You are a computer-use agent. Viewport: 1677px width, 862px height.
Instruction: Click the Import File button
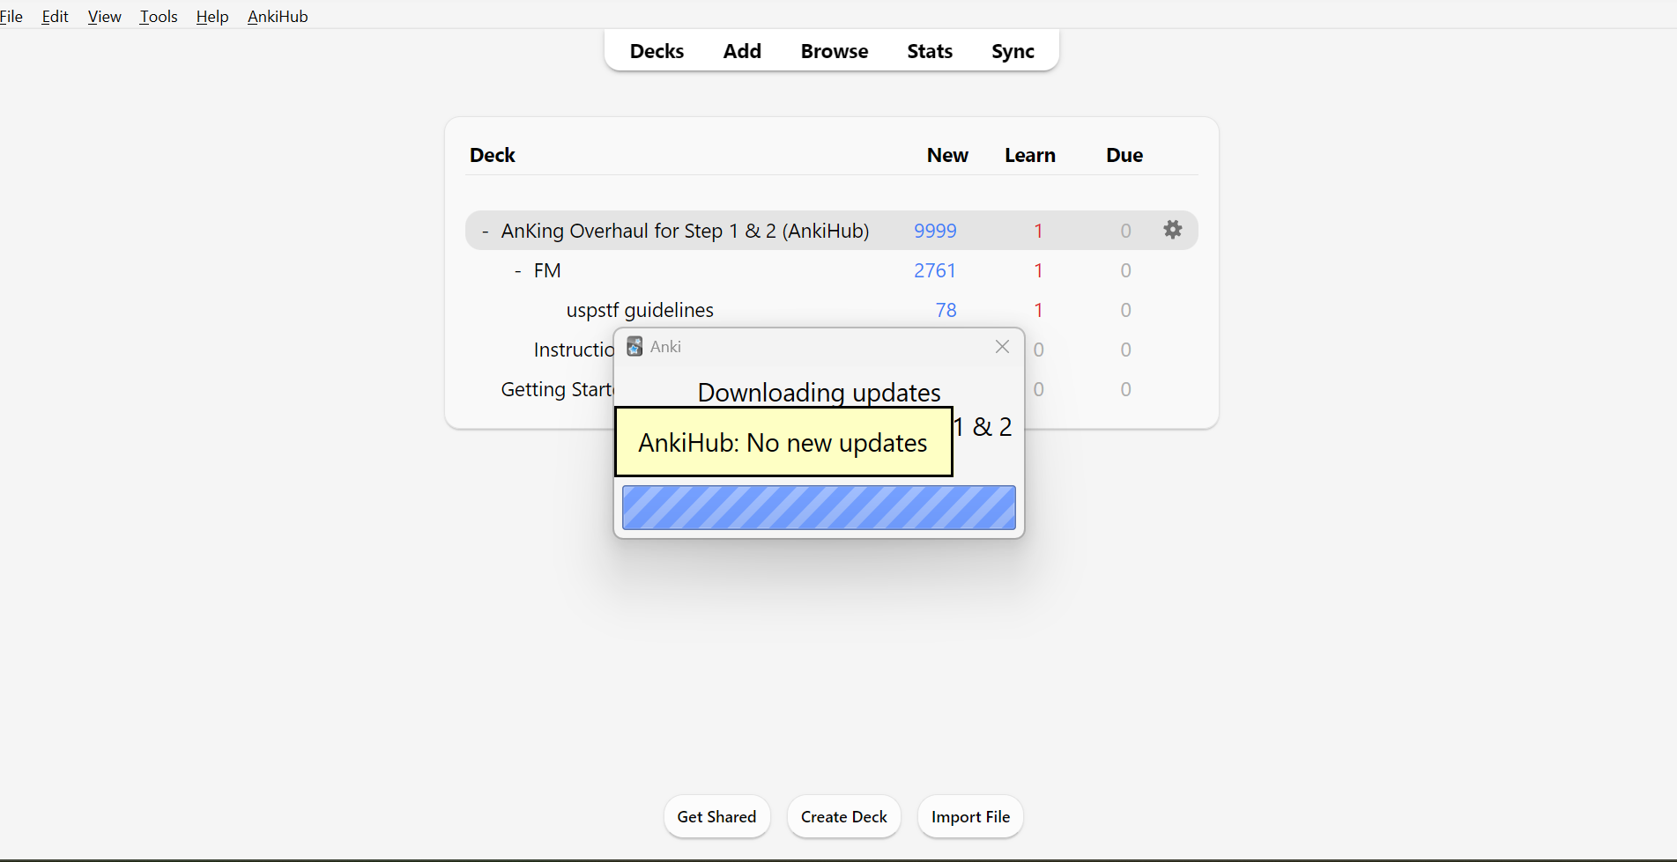970,817
